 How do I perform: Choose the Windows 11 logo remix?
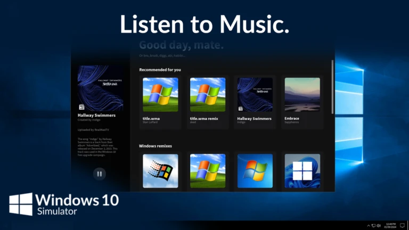(302, 171)
